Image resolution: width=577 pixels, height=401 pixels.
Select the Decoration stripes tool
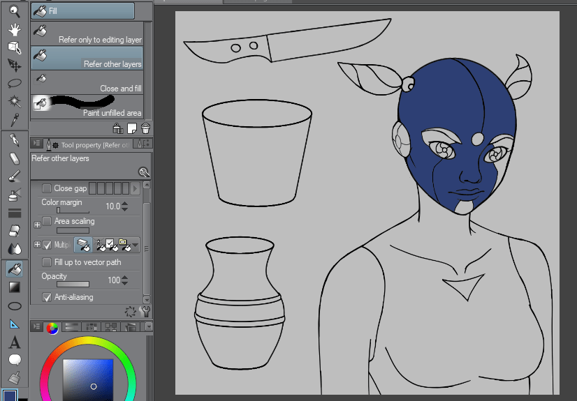pyautogui.click(x=15, y=213)
